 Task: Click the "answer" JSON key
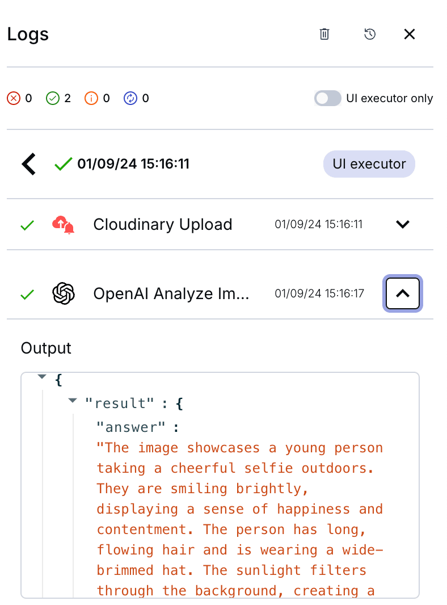click(x=130, y=427)
